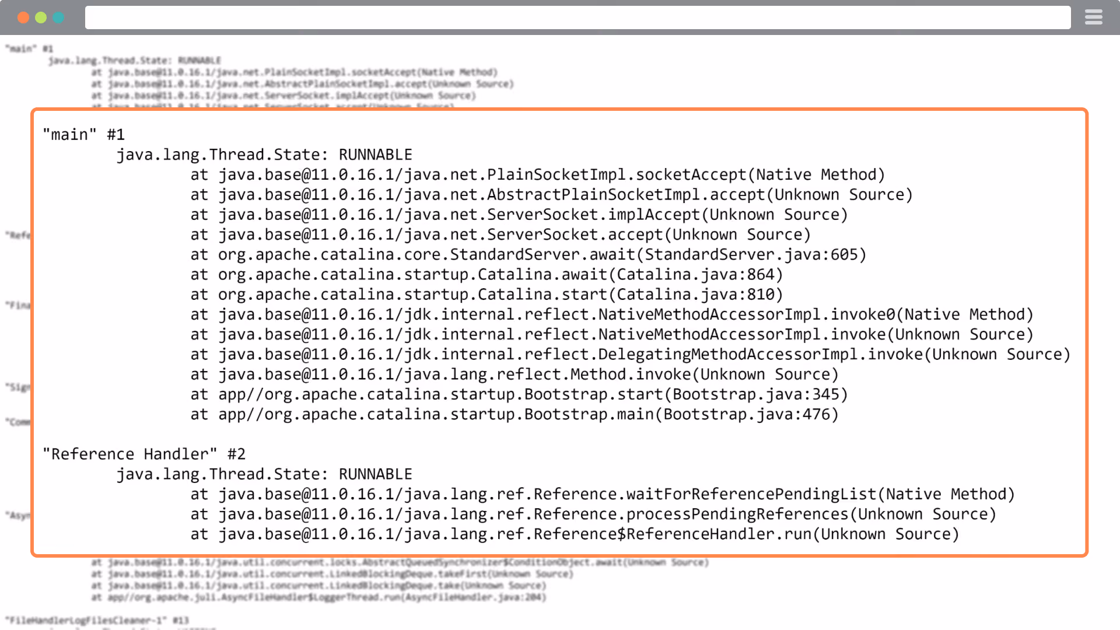Click the PlainSocketImpl.socketAccept stack line

click(538, 175)
